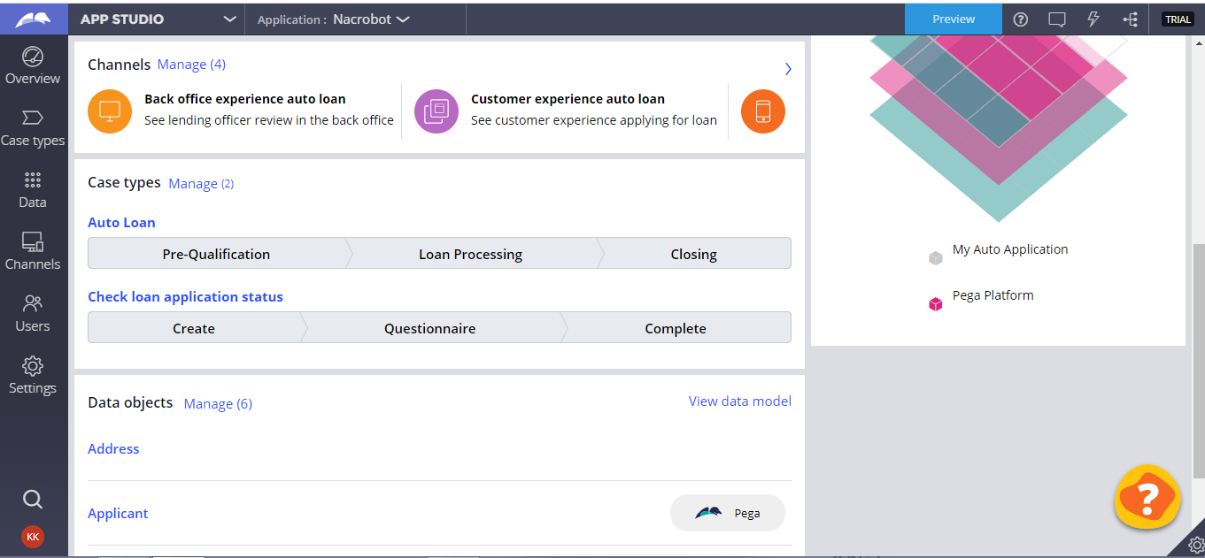Open the Address data object
This screenshot has height=558, width=1205.
pos(113,449)
